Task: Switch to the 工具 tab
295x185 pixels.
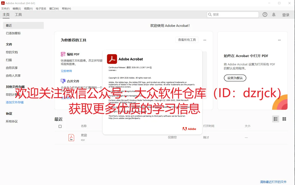Action: tap(18, 15)
